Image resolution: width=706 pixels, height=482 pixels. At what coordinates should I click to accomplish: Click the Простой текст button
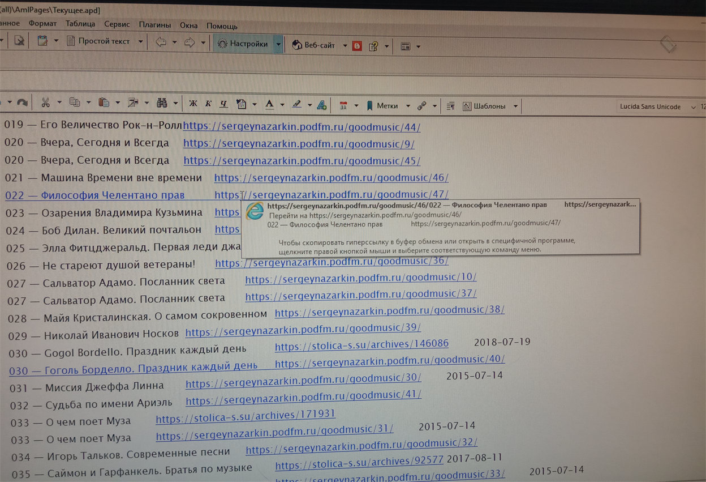[x=98, y=41]
